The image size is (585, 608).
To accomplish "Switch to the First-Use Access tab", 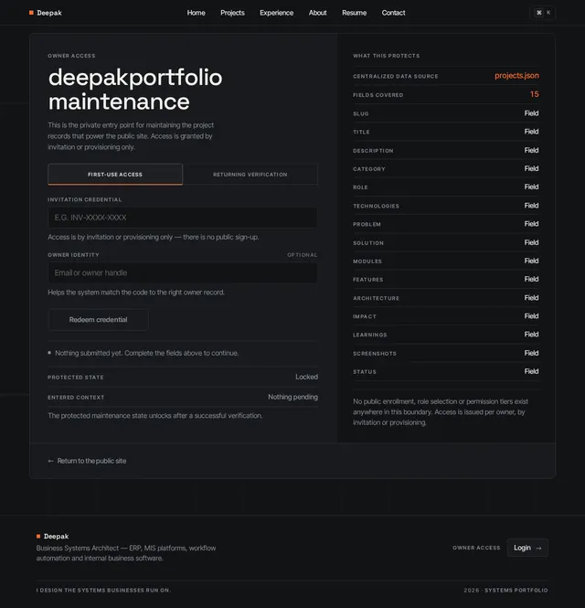I will click(115, 175).
